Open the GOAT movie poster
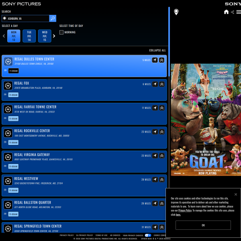 click(x=206, y=120)
